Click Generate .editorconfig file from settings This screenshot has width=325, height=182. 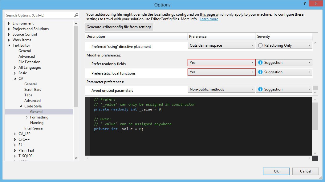click(119, 27)
